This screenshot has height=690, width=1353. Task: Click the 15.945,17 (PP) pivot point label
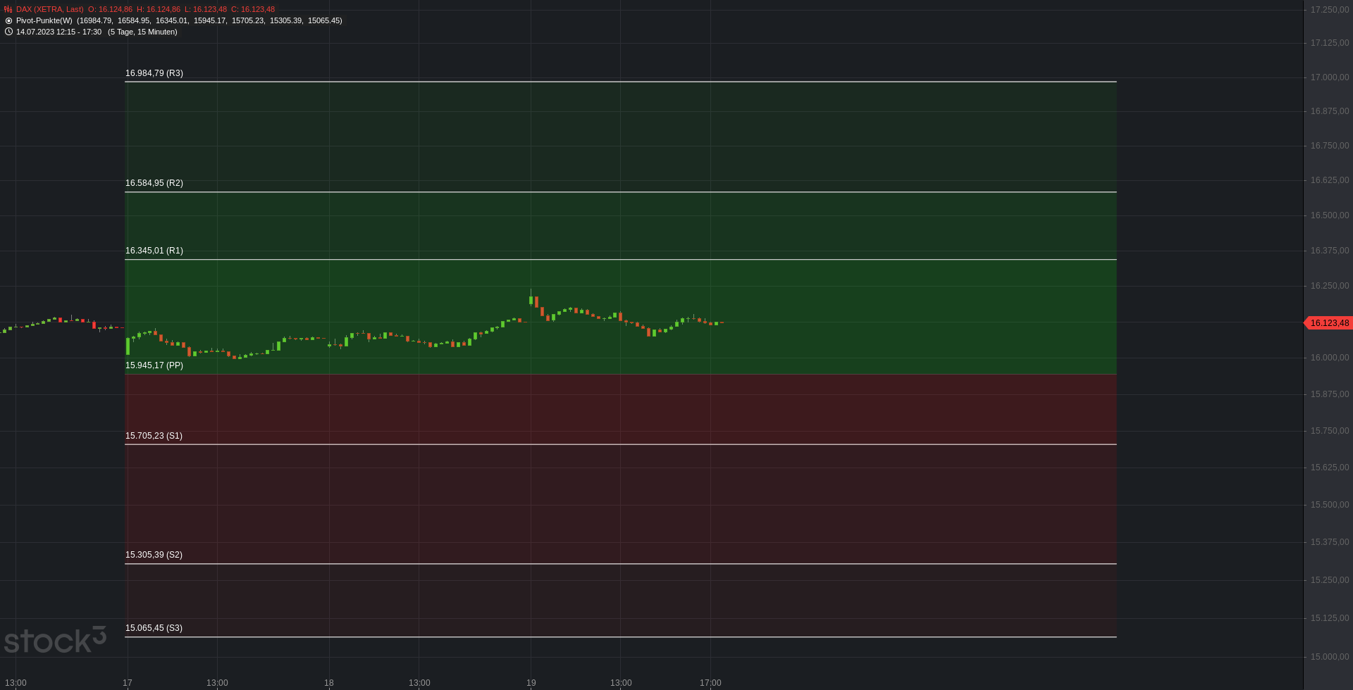tap(154, 365)
